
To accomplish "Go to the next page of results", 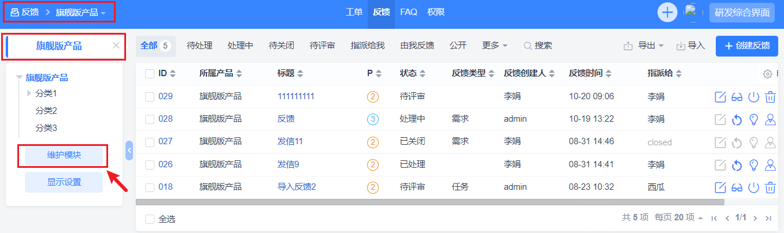I will tap(755, 218).
